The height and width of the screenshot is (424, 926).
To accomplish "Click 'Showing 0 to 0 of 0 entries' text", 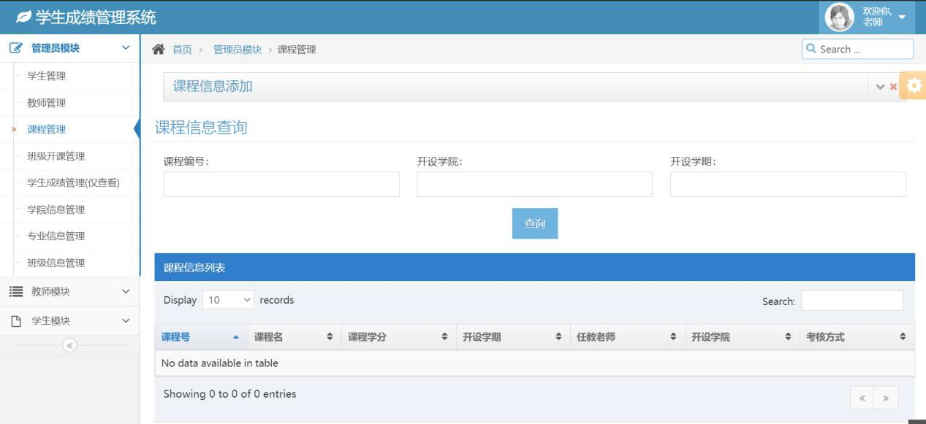I will 229,394.
